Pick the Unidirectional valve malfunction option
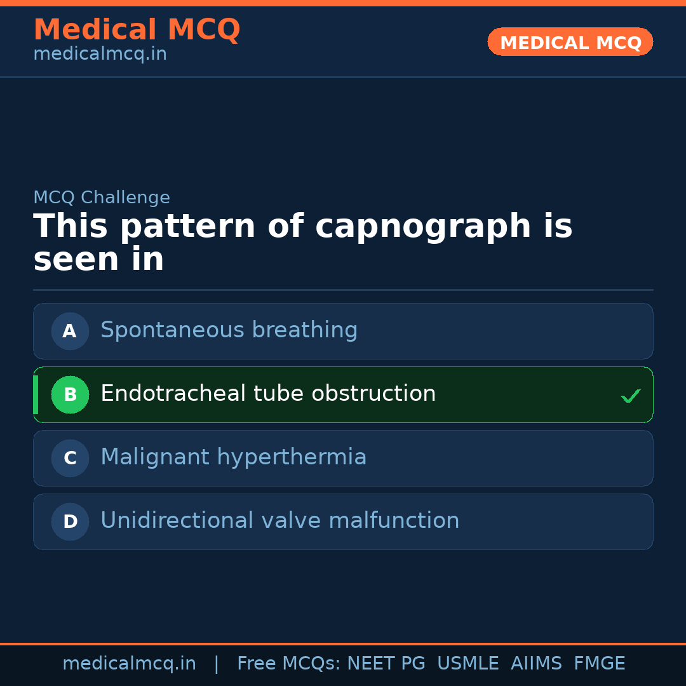The width and height of the screenshot is (686, 686). point(279,521)
